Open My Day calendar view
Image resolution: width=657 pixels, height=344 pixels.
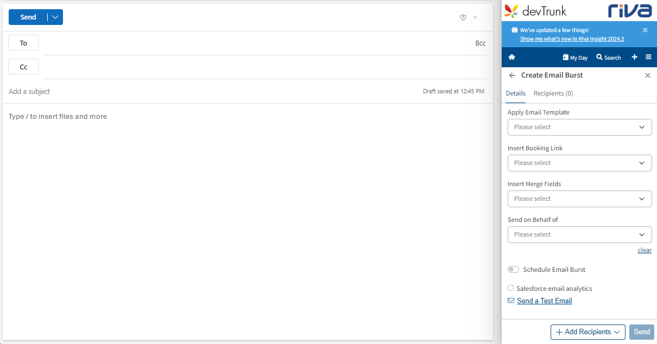[575, 58]
